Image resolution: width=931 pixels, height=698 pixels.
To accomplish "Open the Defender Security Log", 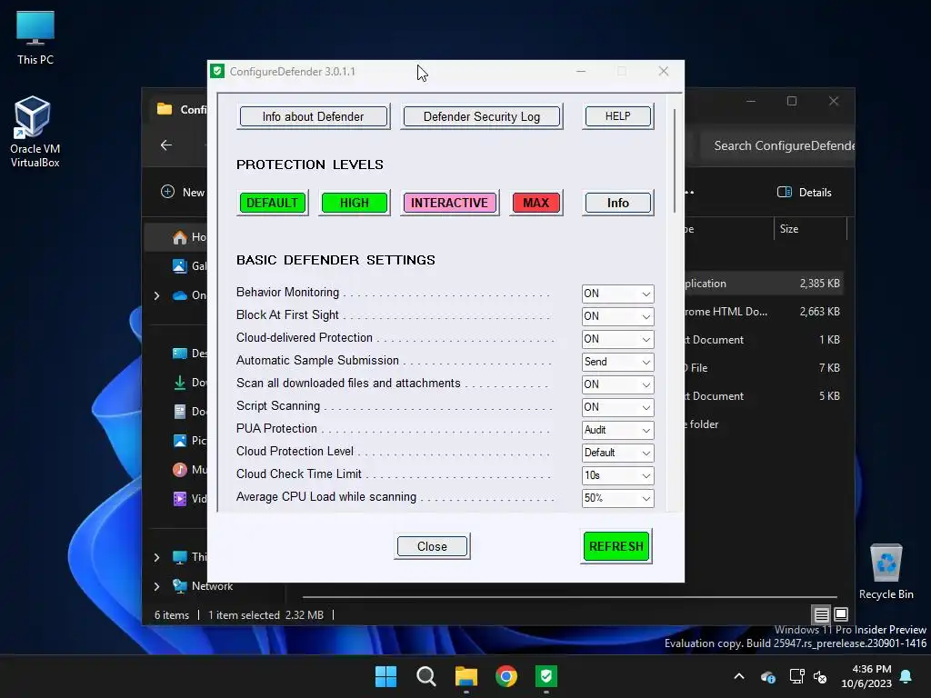I will [482, 117].
